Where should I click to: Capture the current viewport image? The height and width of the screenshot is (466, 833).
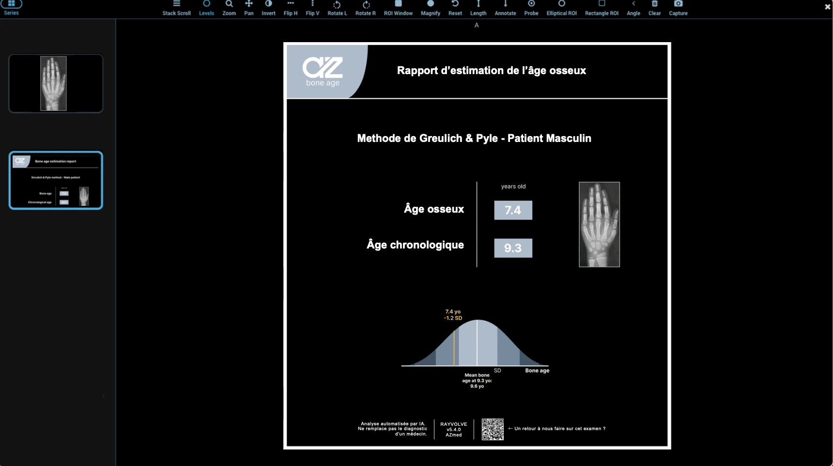[x=678, y=8]
